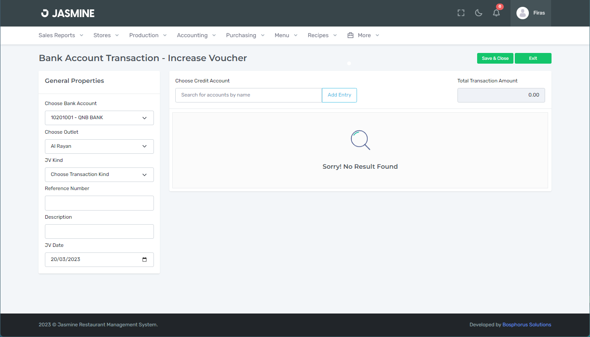590x337 pixels.
Task: Open JV Date calendar picker icon
Action: [145, 260]
